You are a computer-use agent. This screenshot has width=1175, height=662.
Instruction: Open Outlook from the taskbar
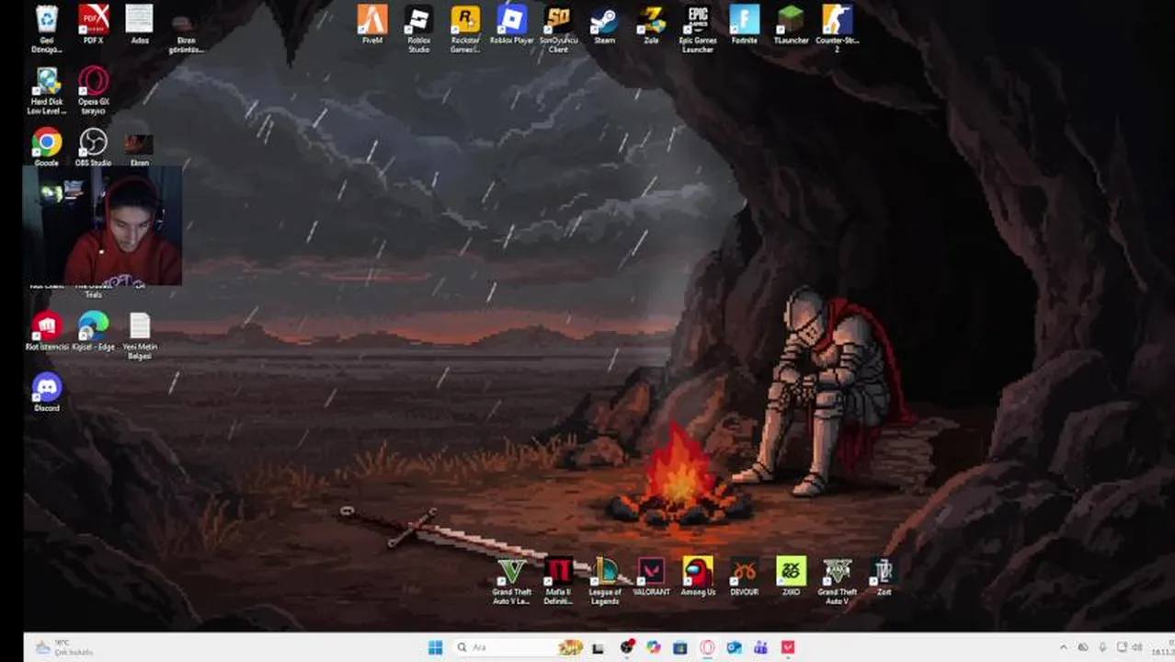pos(734,647)
